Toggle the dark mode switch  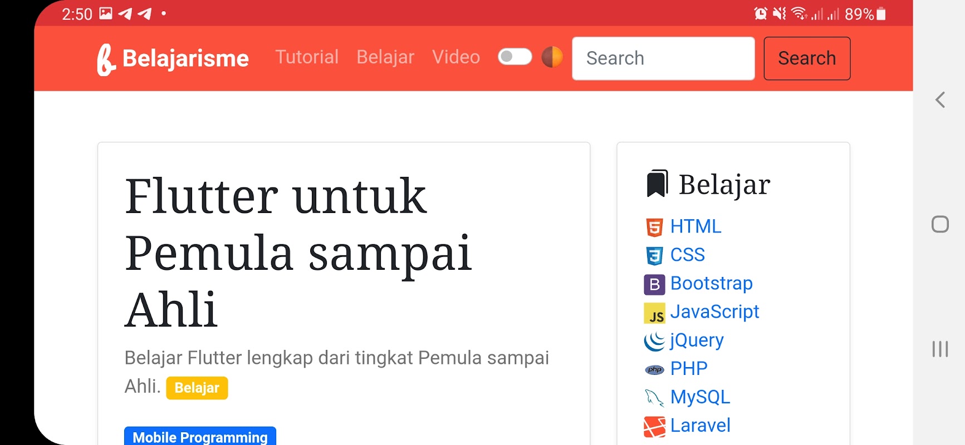515,56
